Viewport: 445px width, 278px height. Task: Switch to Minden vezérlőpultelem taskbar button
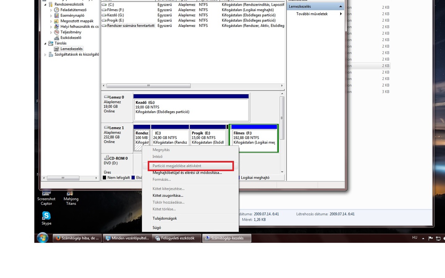point(127,238)
